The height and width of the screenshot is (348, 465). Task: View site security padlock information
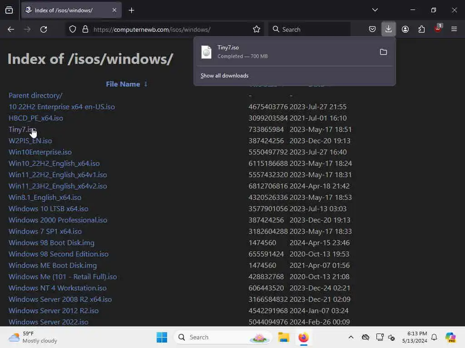pos(85,29)
